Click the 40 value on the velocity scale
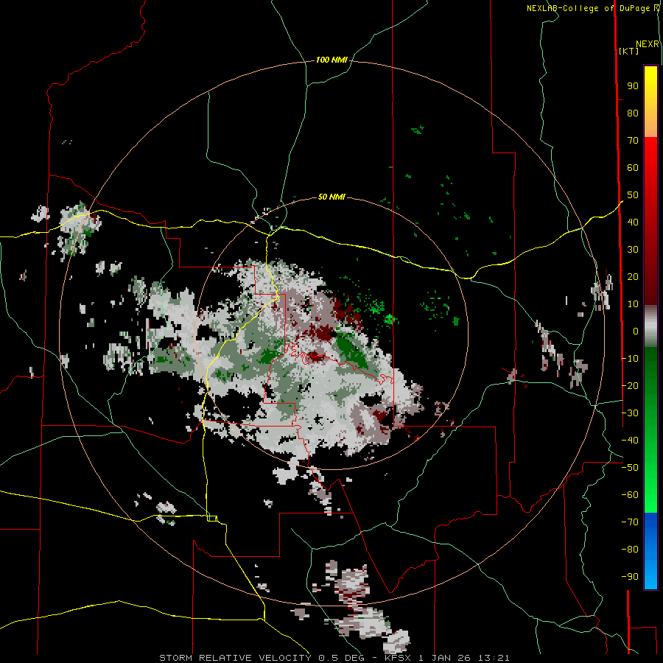 point(633,222)
